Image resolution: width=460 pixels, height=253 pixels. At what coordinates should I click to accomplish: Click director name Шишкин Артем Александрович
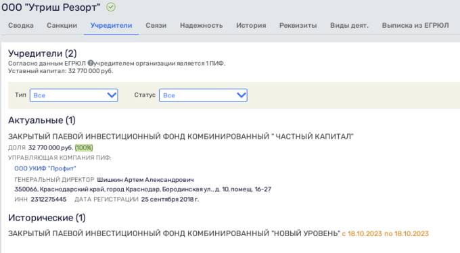145,180
